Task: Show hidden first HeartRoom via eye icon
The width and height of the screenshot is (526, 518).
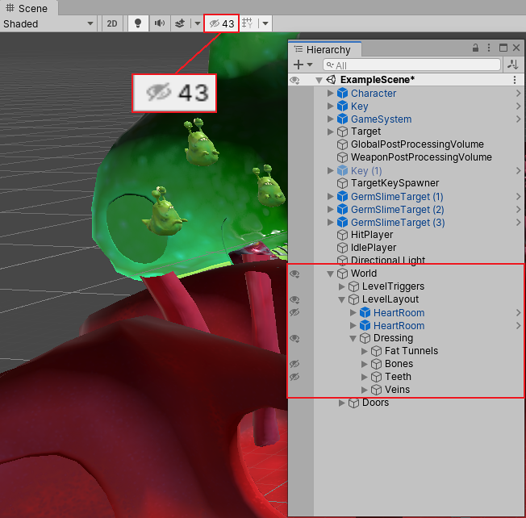Action: tap(294, 313)
